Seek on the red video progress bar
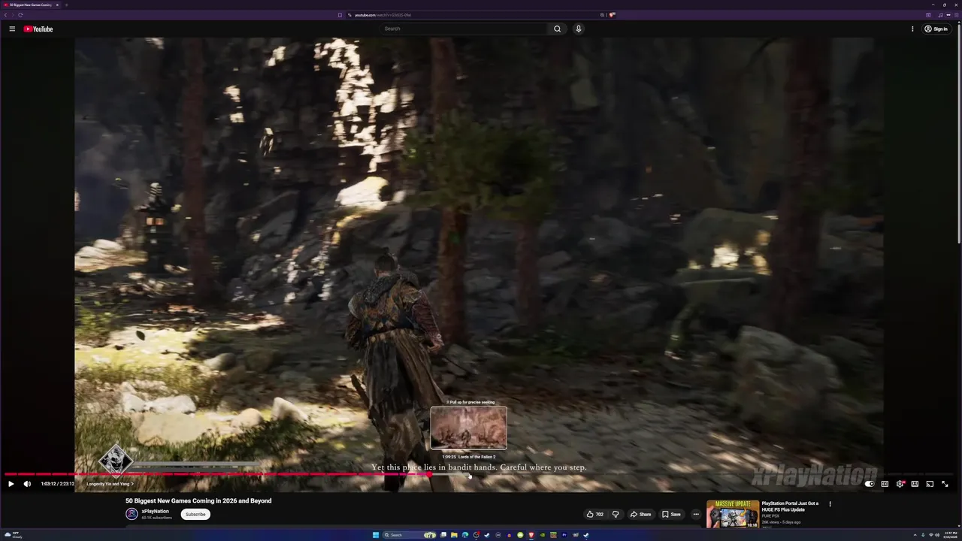This screenshot has height=541, width=962. coord(479,474)
